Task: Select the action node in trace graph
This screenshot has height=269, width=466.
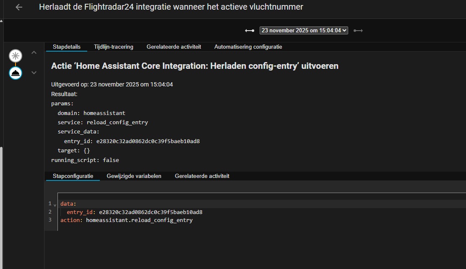Action: coord(16,73)
